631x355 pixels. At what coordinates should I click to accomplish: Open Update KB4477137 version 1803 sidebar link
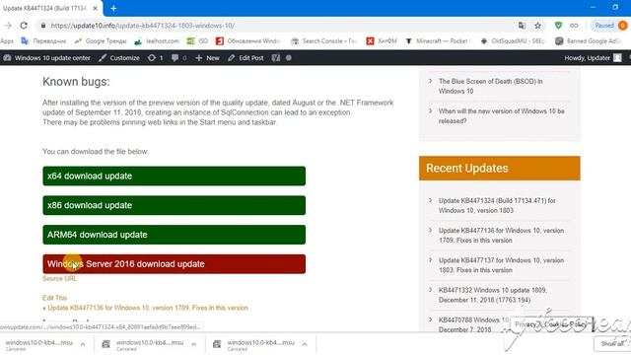pyautogui.click(x=501, y=265)
